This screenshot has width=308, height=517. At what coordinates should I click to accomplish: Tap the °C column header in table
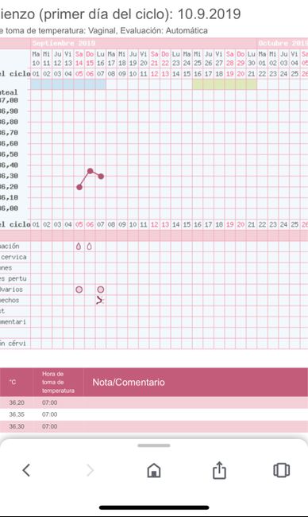(x=13, y=382)
